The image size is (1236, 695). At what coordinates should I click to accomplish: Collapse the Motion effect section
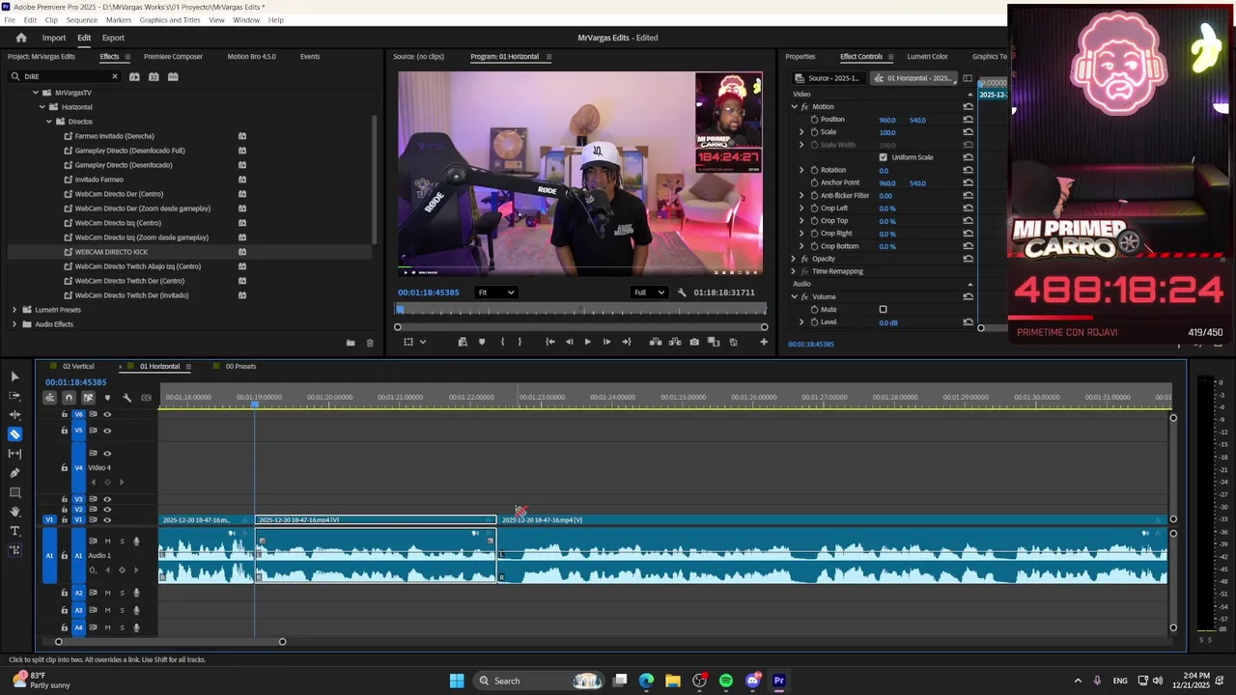794,107
